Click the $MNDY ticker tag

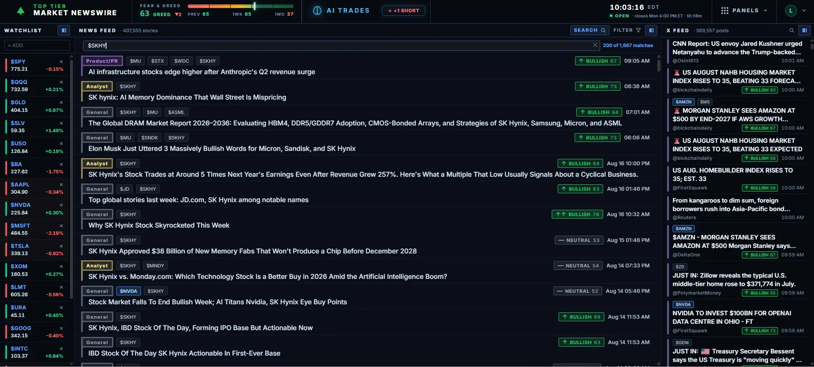pyautogui.click(x=155, y=266)
